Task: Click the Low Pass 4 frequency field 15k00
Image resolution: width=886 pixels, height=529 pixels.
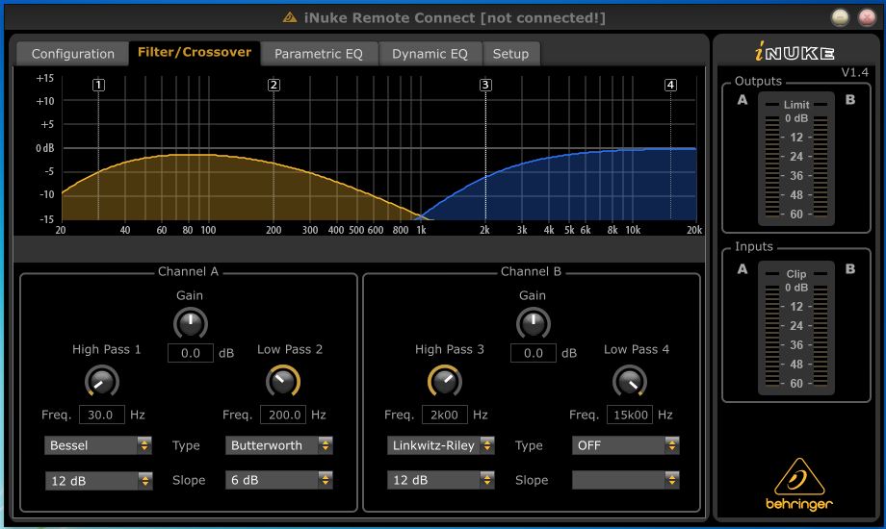Action: point(630,415)
